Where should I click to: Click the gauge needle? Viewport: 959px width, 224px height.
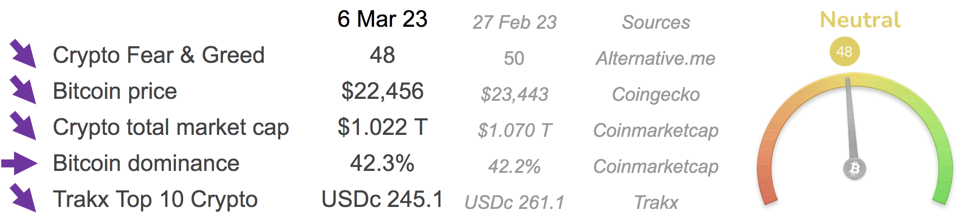point(850,117)
